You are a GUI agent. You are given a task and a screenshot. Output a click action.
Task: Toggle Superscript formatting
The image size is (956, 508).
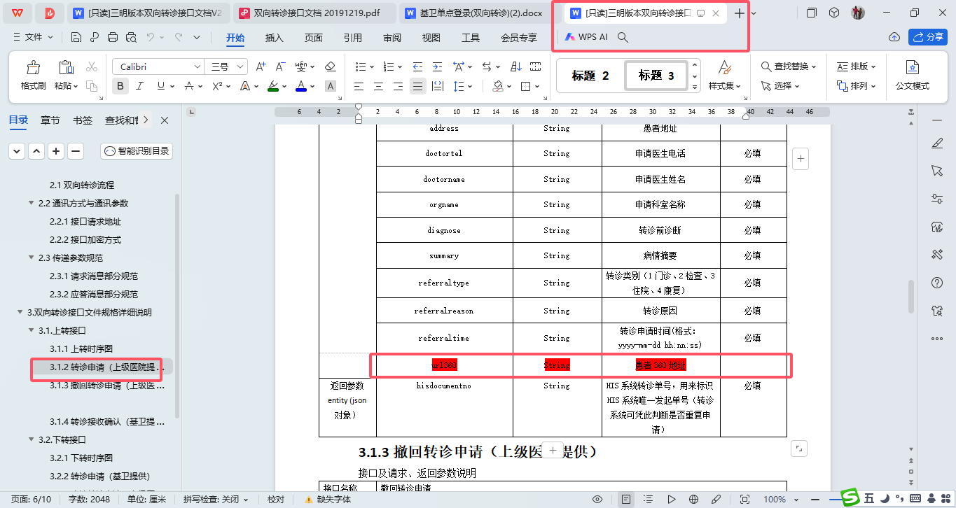pos(217,86)
